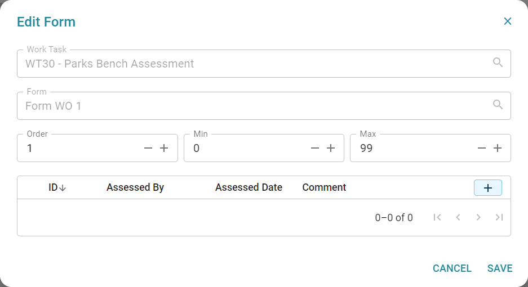The height and width of the screenshot is (287, 528).
Task: Click the SAVE button
Action: pyautogui.click(x=500, y=268)
